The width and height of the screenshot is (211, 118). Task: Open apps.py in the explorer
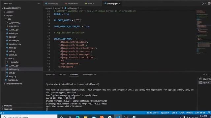[13, 37]
